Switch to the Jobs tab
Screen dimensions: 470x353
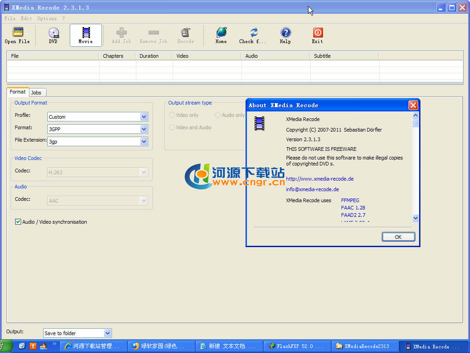click(x=36, y=93)
